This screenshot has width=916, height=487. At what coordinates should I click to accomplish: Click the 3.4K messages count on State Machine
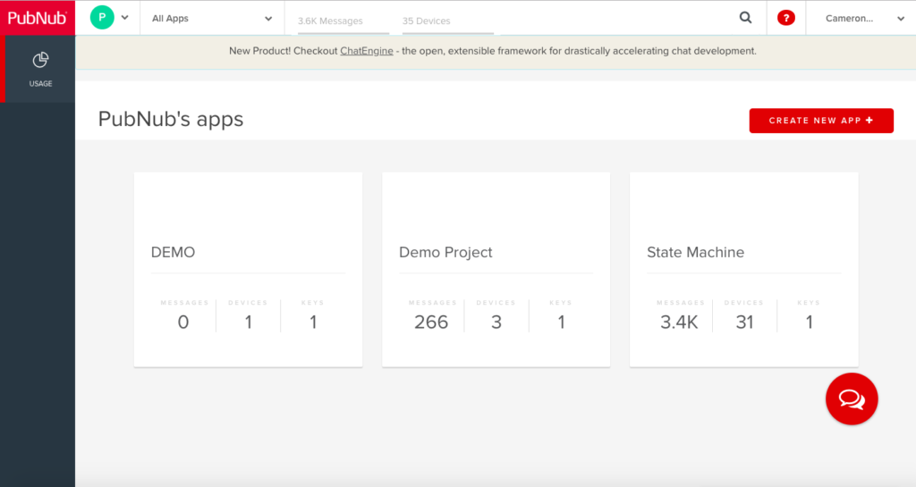tap(679, 323)
